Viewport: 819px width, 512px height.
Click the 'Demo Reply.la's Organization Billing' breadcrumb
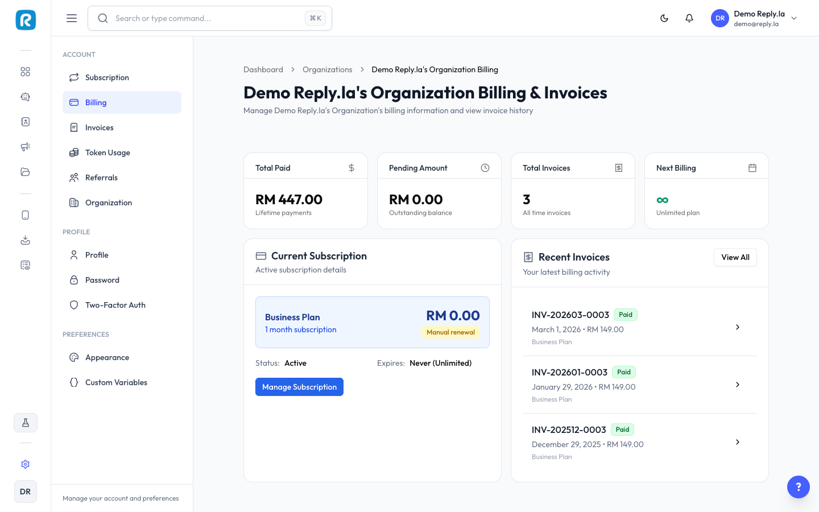435,69
